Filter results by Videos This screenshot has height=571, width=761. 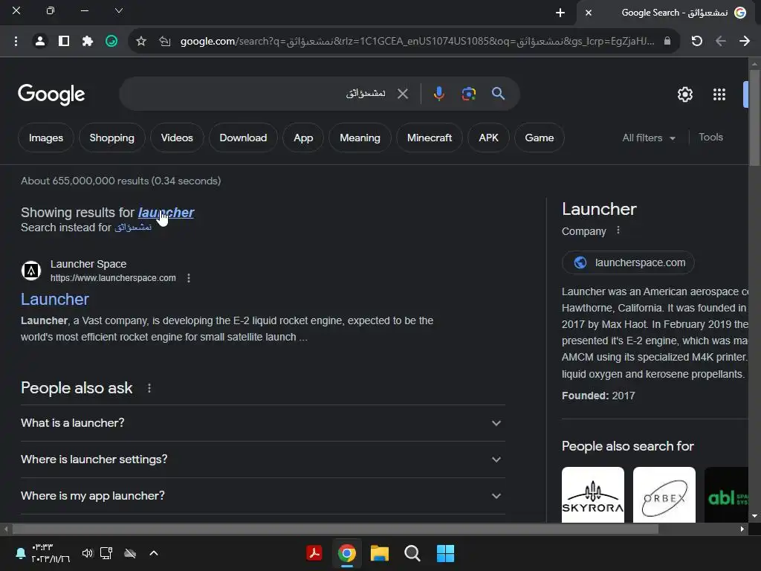[x=177, y=138]
